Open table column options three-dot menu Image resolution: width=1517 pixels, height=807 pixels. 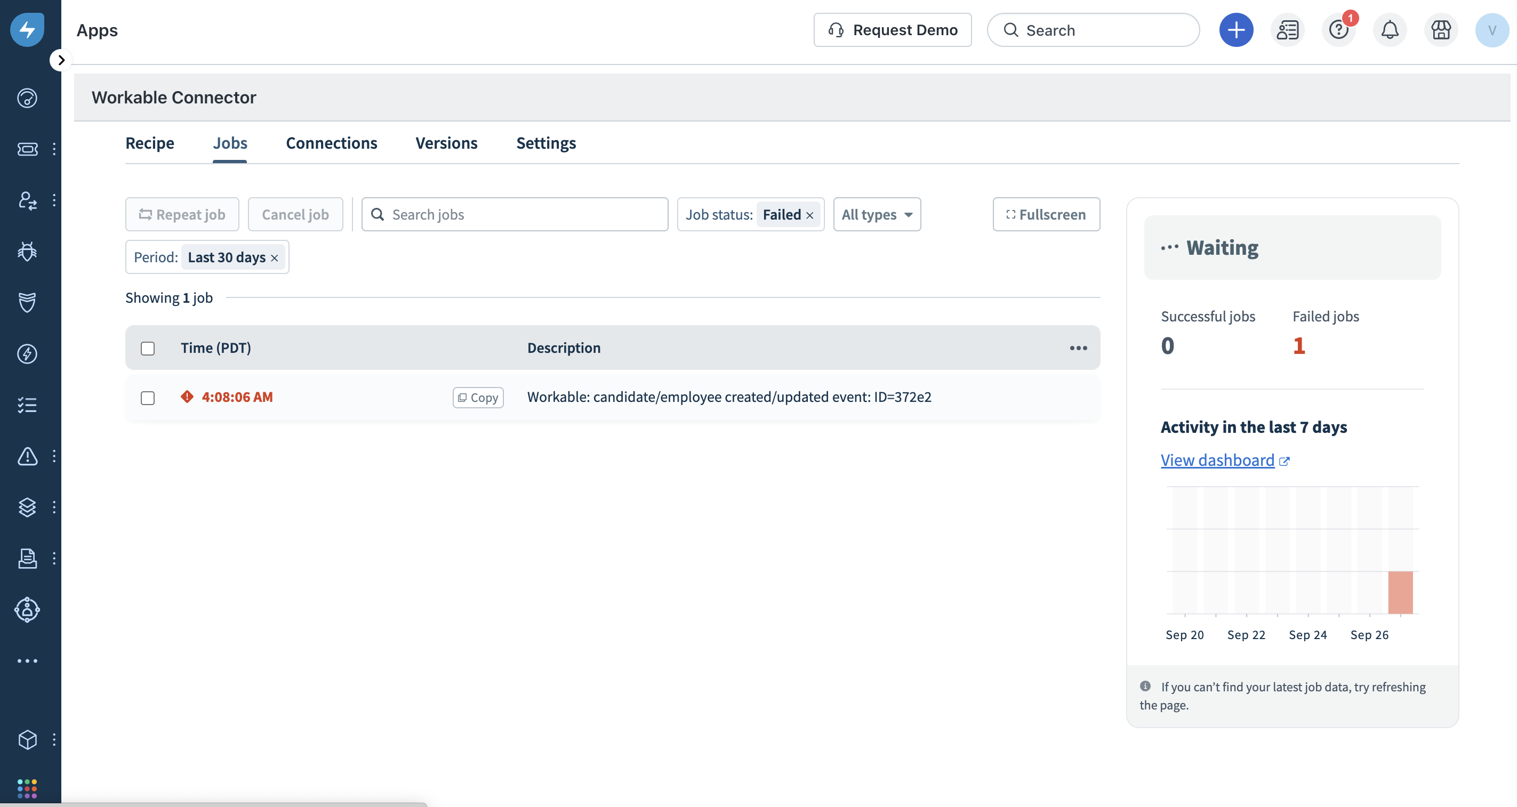(1078, 349)
